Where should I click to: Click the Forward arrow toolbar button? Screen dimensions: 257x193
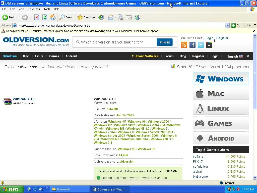(25, 17)
